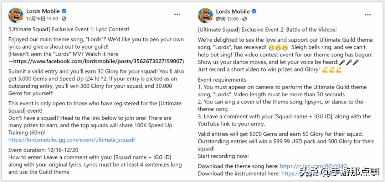Viewport: 385px width, 182px height.
Task: Follow the facebook.com/lordsmobile/posts MV link
Action: pos(98,61)
